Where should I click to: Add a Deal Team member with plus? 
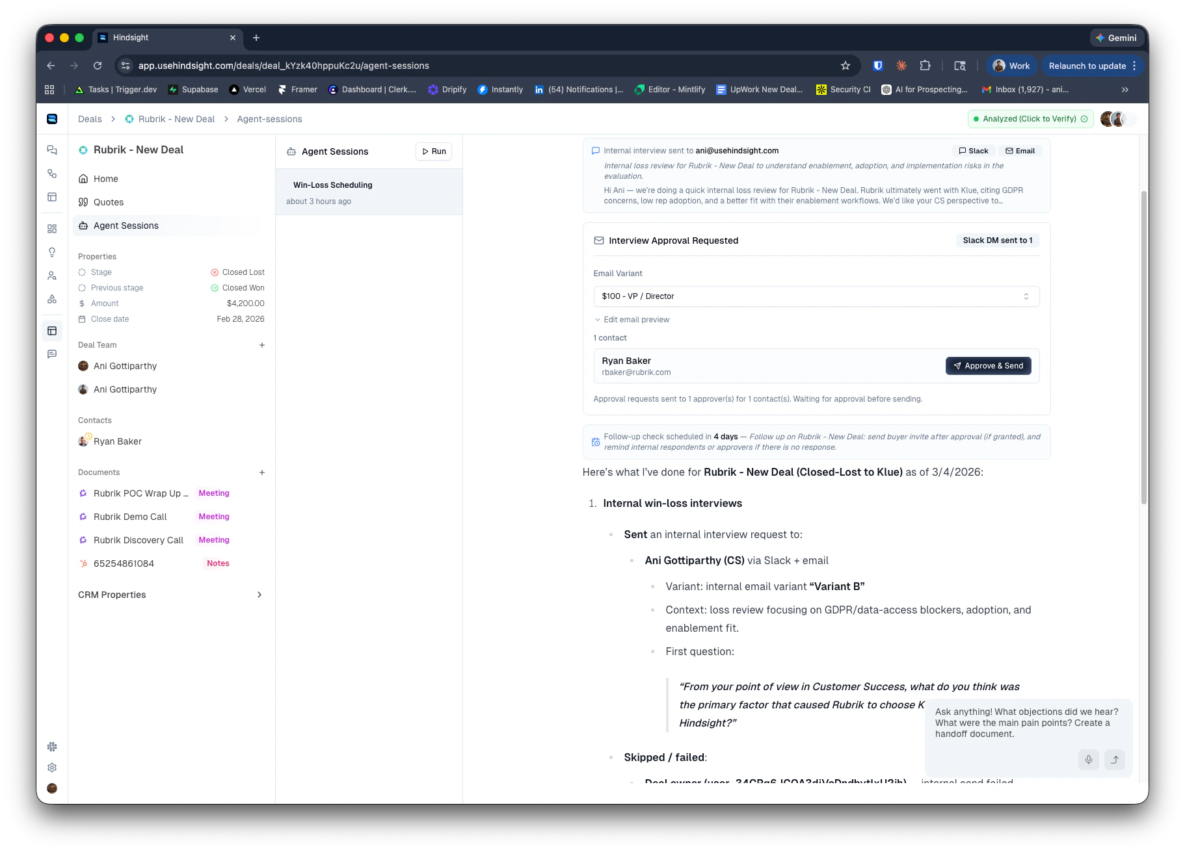(x=262, y=345)
